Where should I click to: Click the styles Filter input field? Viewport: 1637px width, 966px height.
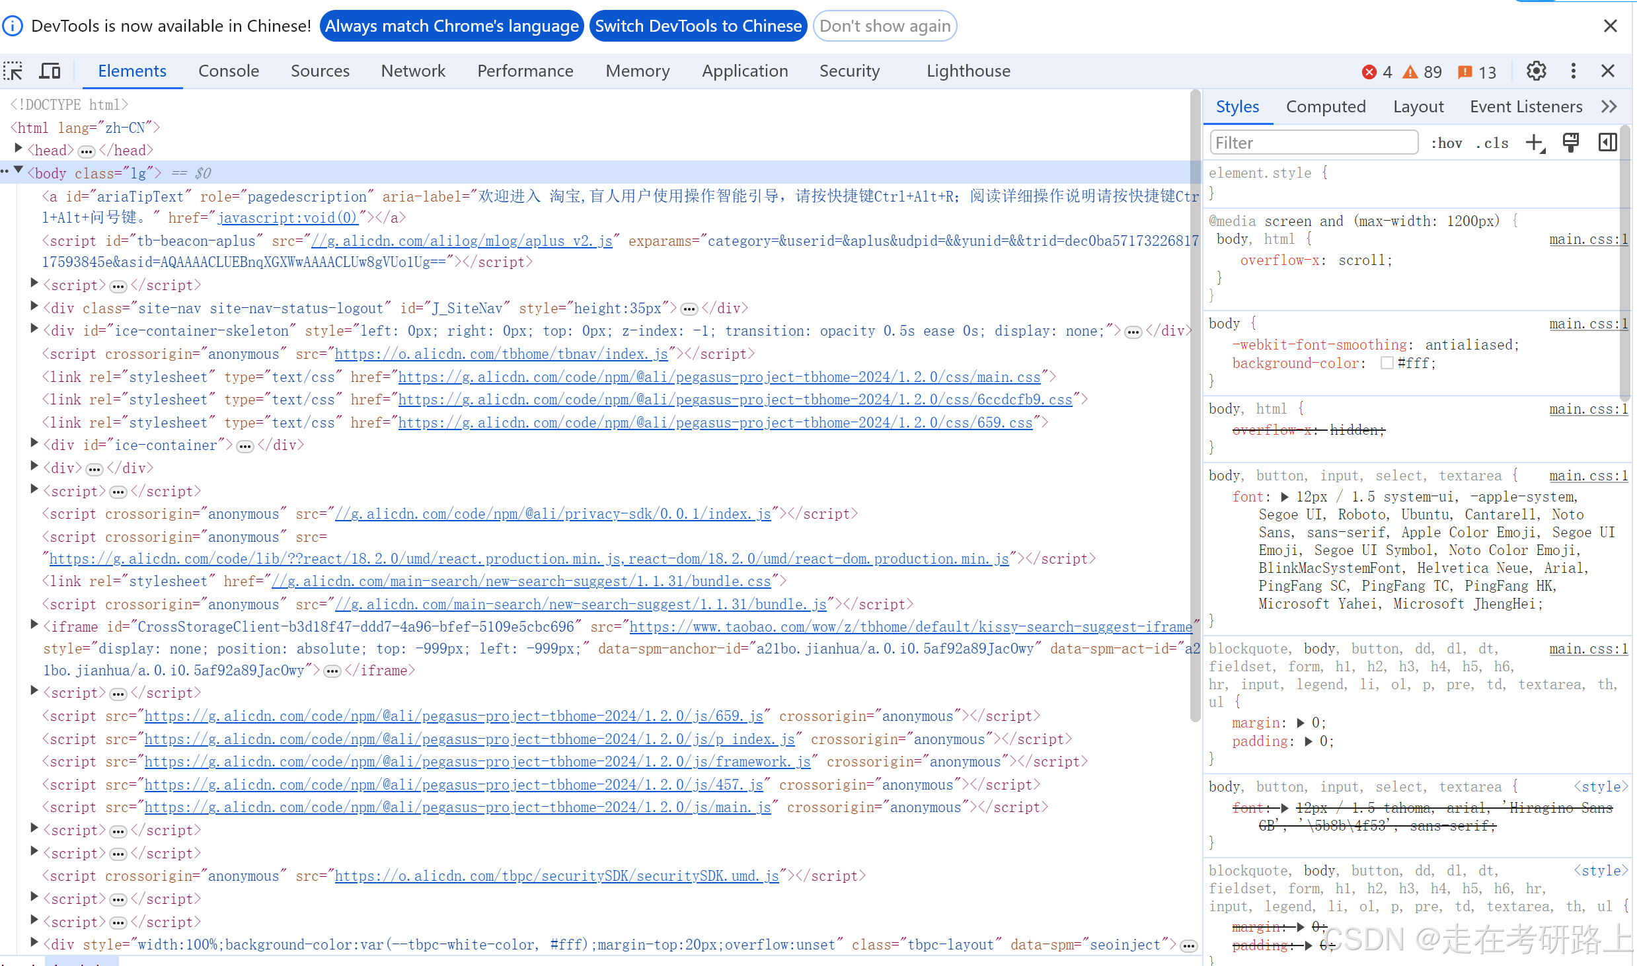[1313, 143]
